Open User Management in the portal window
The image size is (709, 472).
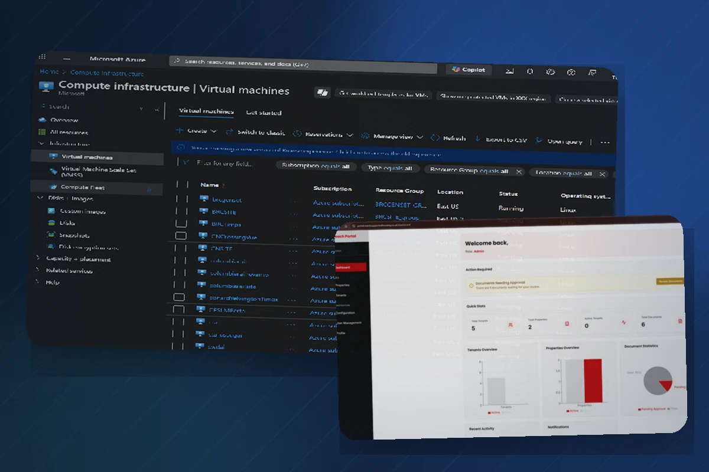point(349,323)
